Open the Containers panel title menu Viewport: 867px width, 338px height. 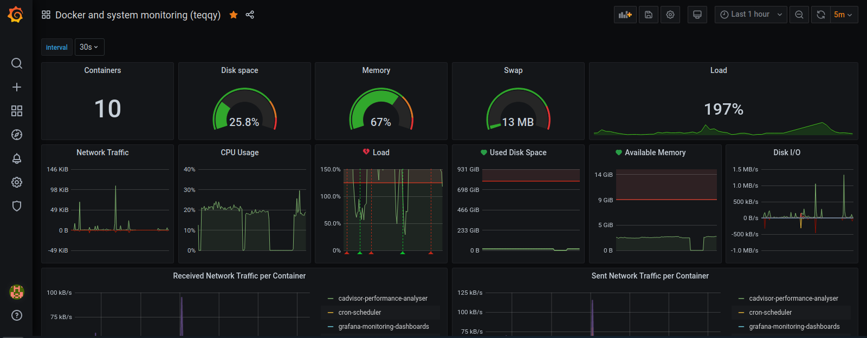(102, 70)
